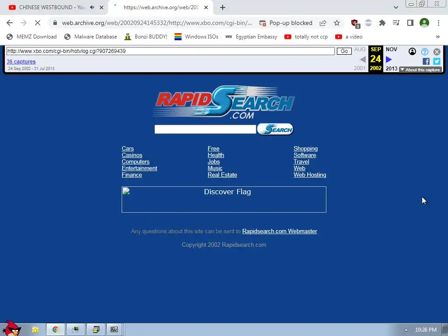Go to next capture blue arrow

pyautogui.click(x=388, y=59)
